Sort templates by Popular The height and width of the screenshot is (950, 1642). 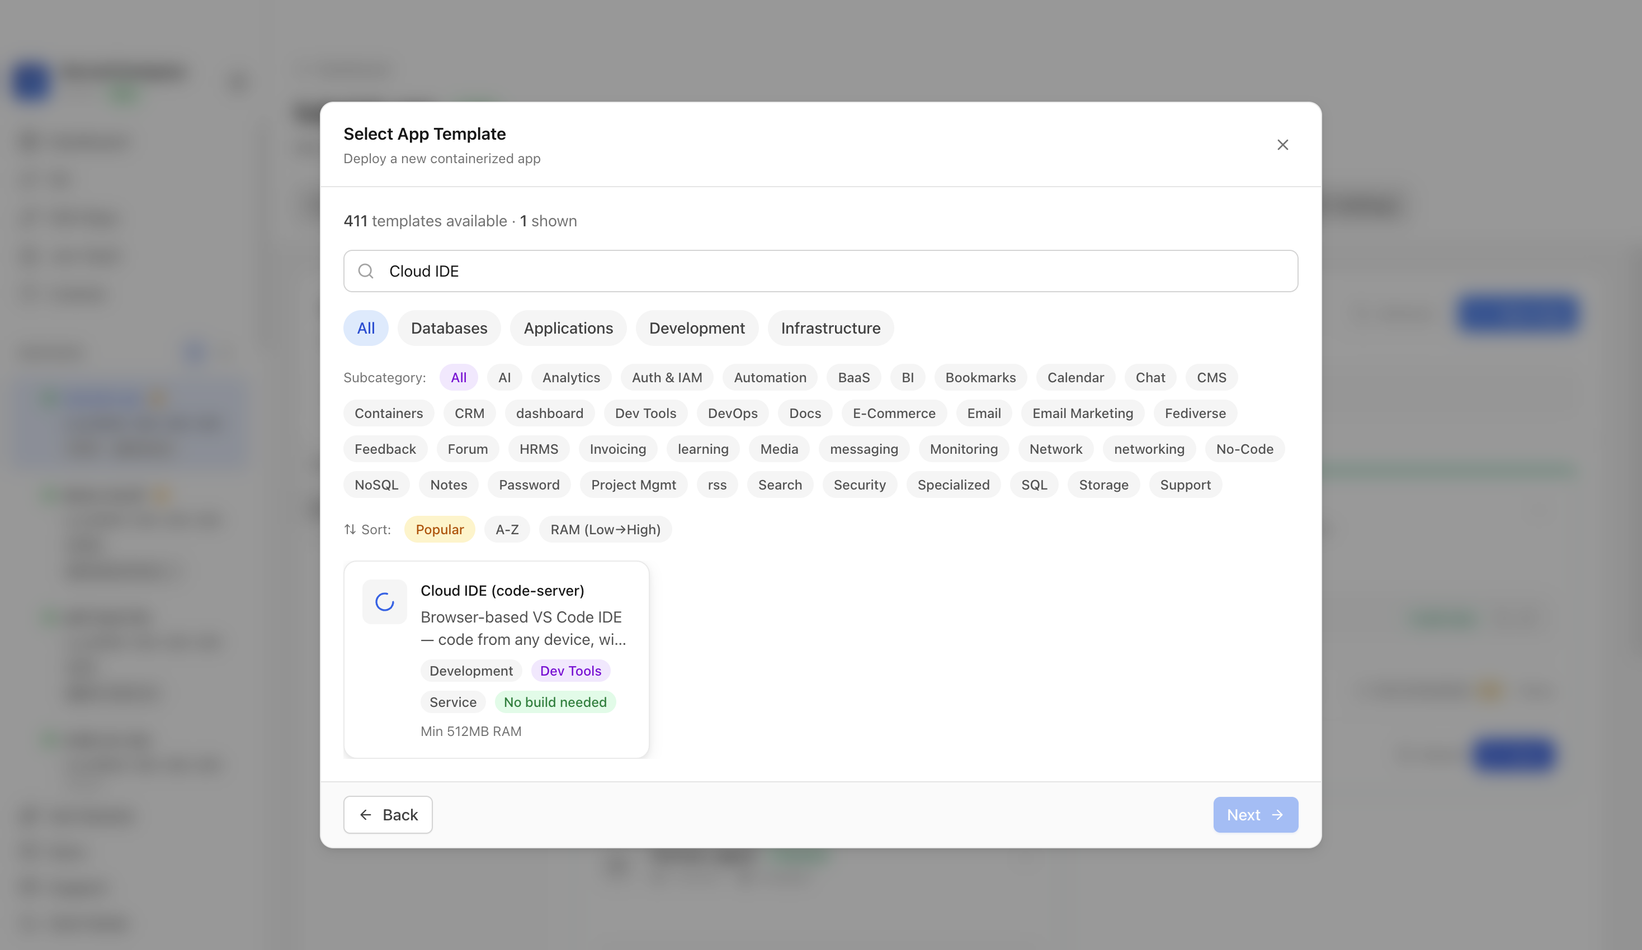pos(440,529)
